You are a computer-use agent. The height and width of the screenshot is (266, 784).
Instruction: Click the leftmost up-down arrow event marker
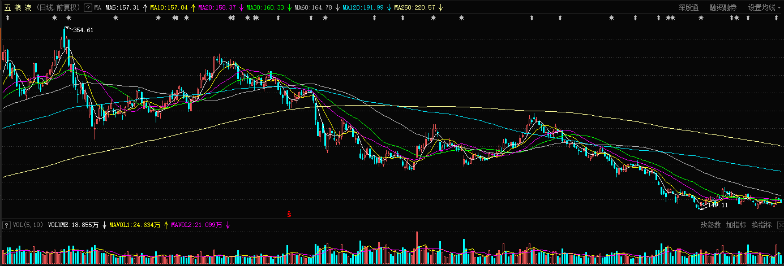coord(8,19)
